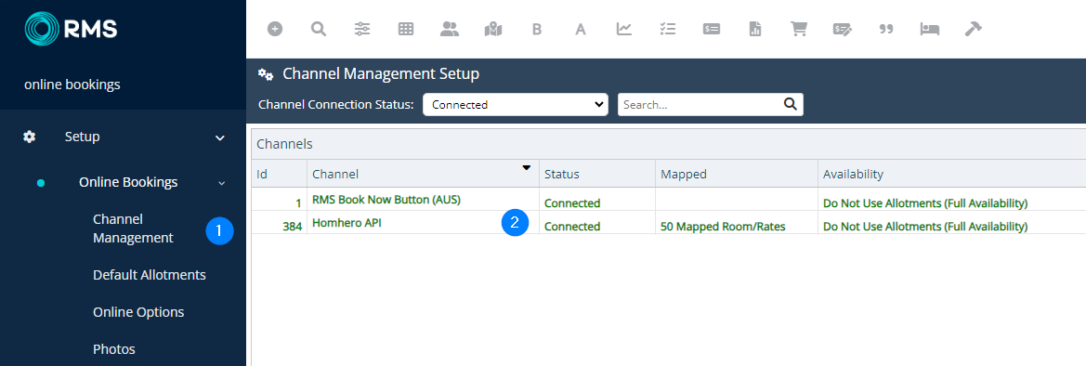Screen dimensions: 1086x366
Task: Open the report document icon
Action: click(x=755, y=29)
